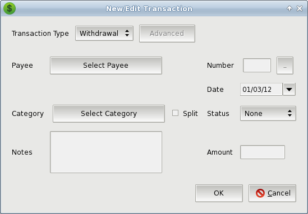308x214 pixels.
Task: Click inside the Notes text area
Action: [x=106, y=152]
